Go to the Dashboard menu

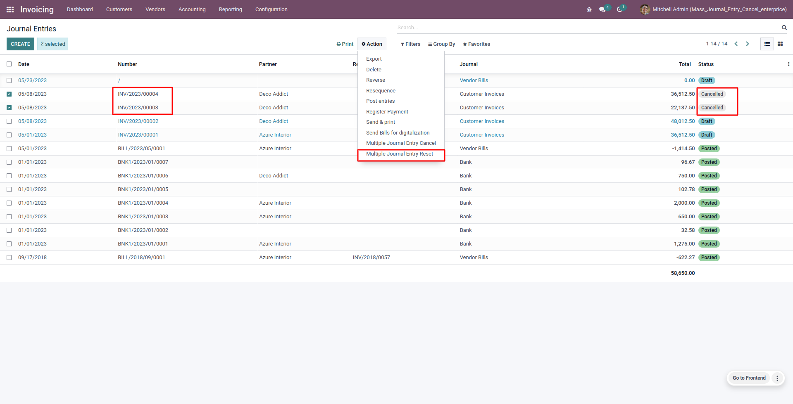click(x=80, y=9)
